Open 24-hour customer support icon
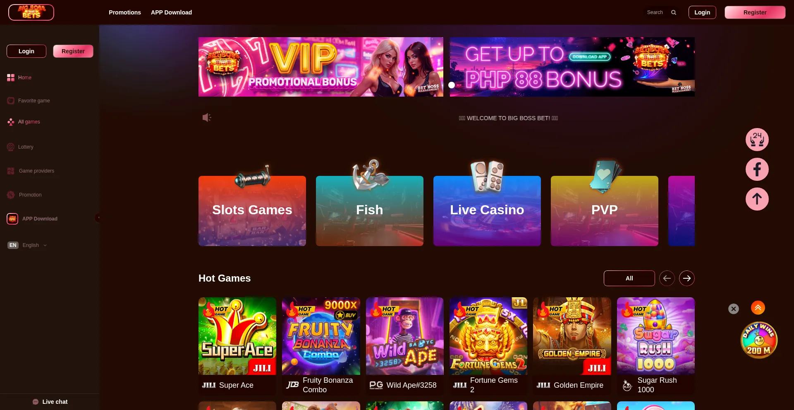Image resolution: width=794 pixels, height=410 pixels. (x=757, y=140)
